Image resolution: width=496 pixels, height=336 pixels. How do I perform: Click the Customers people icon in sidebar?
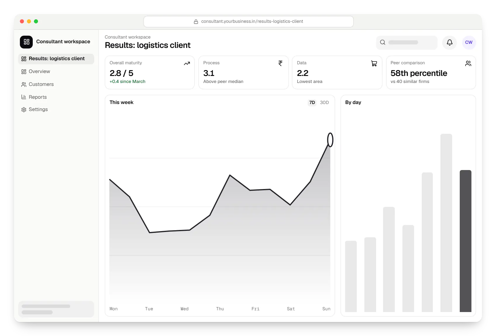coord(24,84)
